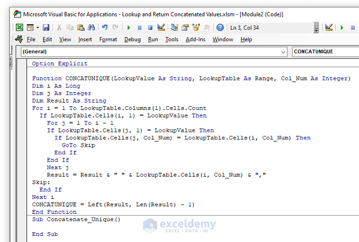Open the Format menu
The width and height of the screenshot is (359, 242).
(x=108, y=39)
